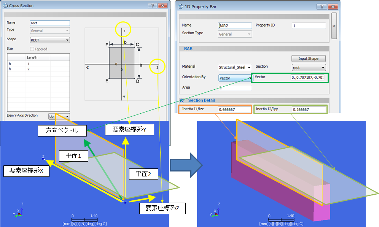The width and height of the screenshot is (379, 227).
Task: Click the 1D Property Bar help icon
Action: (x=322, y=7)
